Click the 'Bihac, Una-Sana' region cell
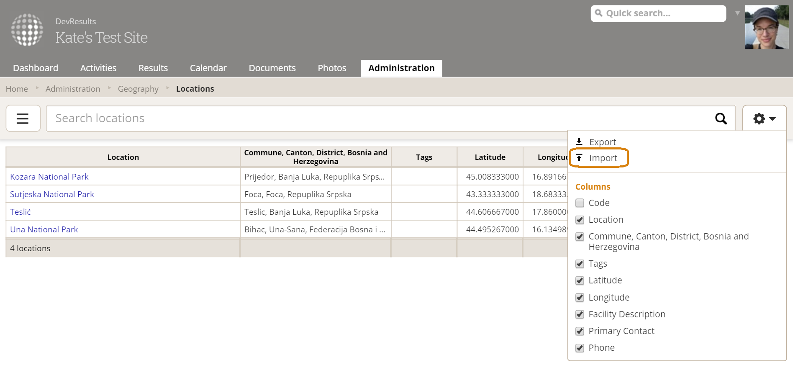Screen dimensions: 793x373 (x=315, y=229)
